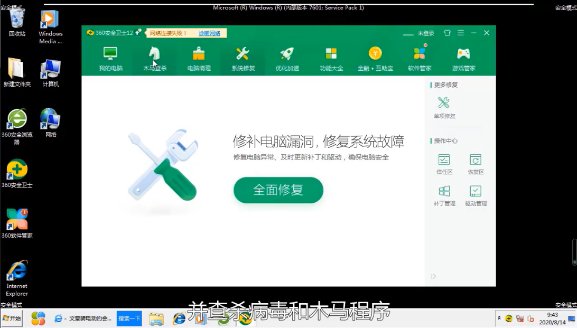577x328 pixels.
Task: Start the 全面修复 full repair
Action: [x=278, y=190]
